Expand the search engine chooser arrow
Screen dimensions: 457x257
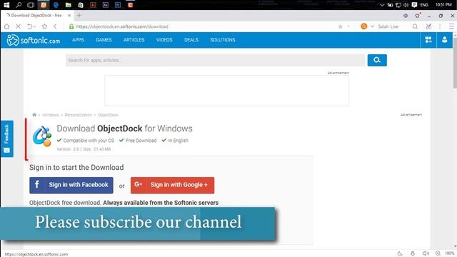(372, 26)
